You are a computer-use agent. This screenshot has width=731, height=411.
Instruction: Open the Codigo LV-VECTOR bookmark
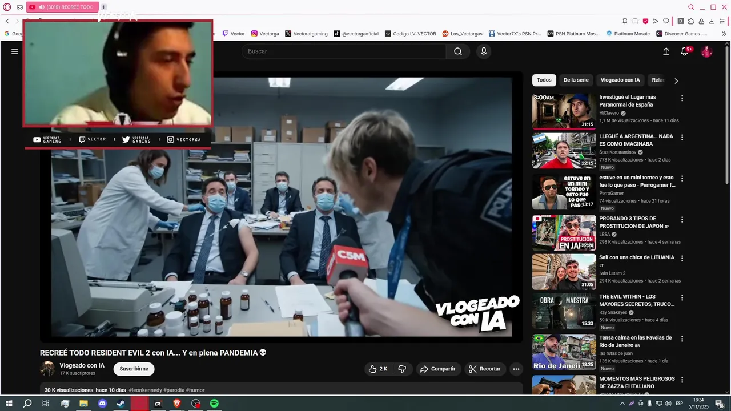tap(411, 34)
